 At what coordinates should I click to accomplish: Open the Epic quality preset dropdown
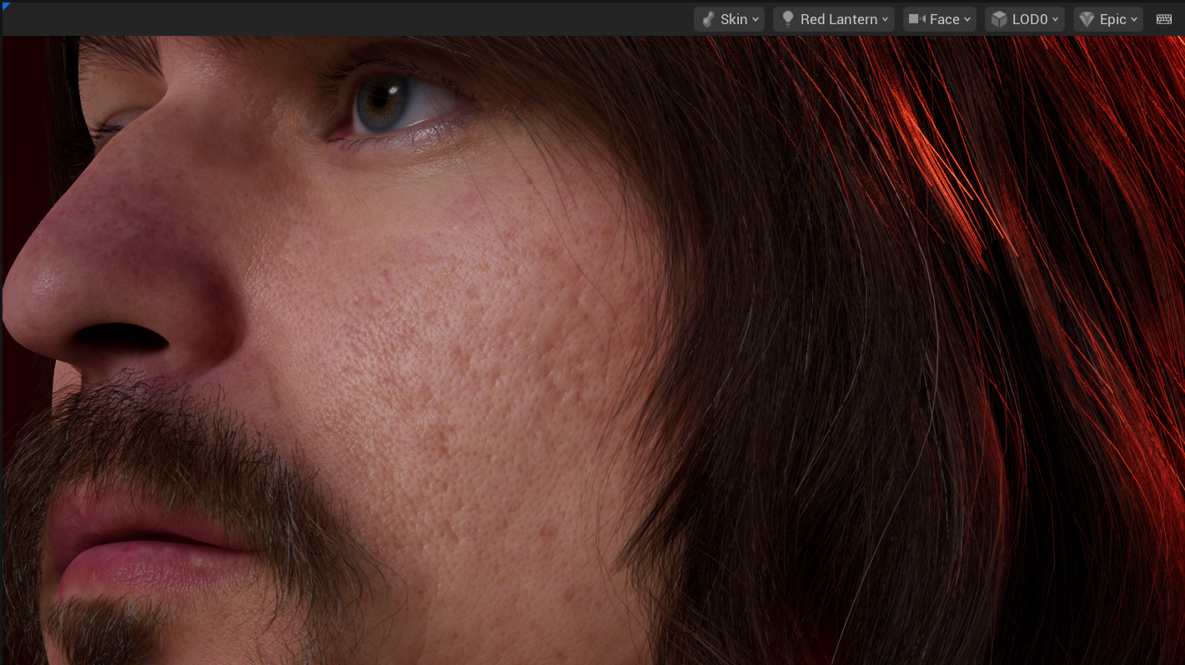[1112, 19]
